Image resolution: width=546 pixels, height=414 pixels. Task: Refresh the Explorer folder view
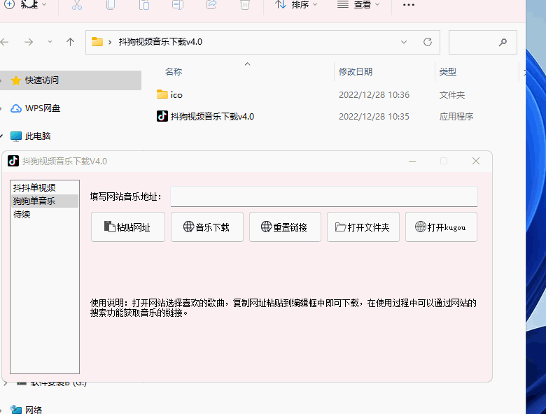[428, 42]
